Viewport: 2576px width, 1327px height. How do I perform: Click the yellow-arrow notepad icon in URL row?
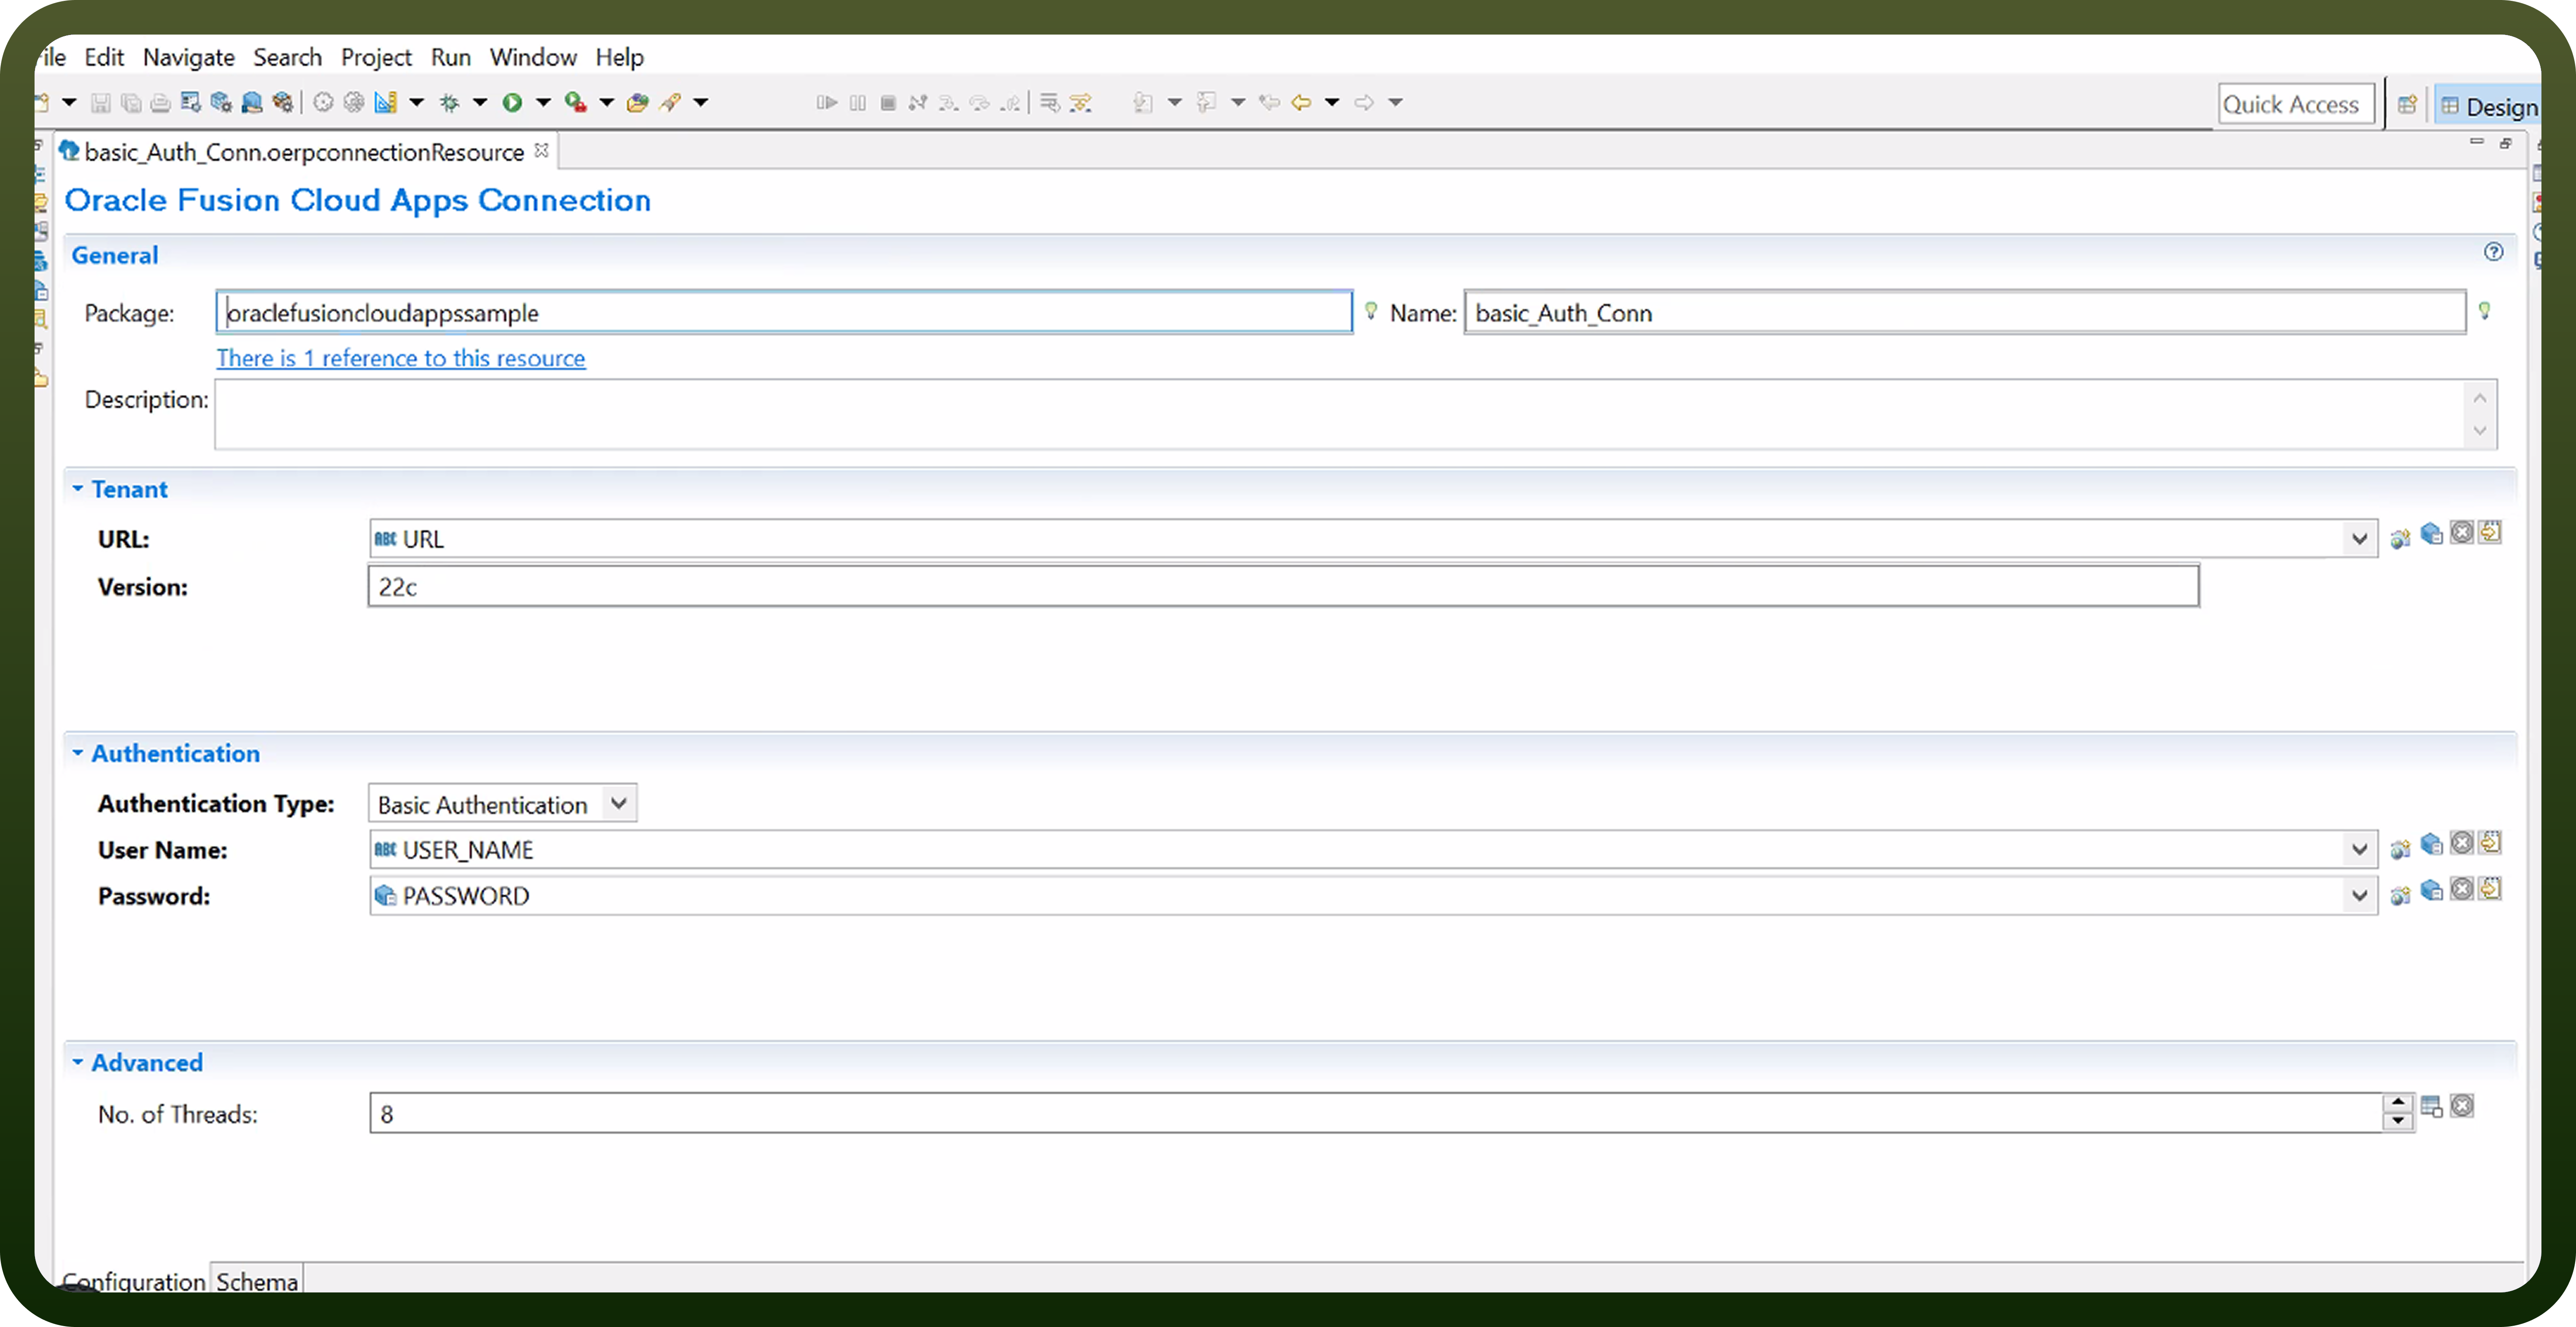(2490, 532)
